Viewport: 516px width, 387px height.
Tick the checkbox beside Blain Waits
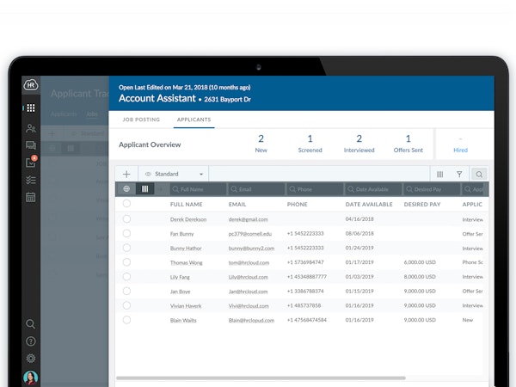126,319
